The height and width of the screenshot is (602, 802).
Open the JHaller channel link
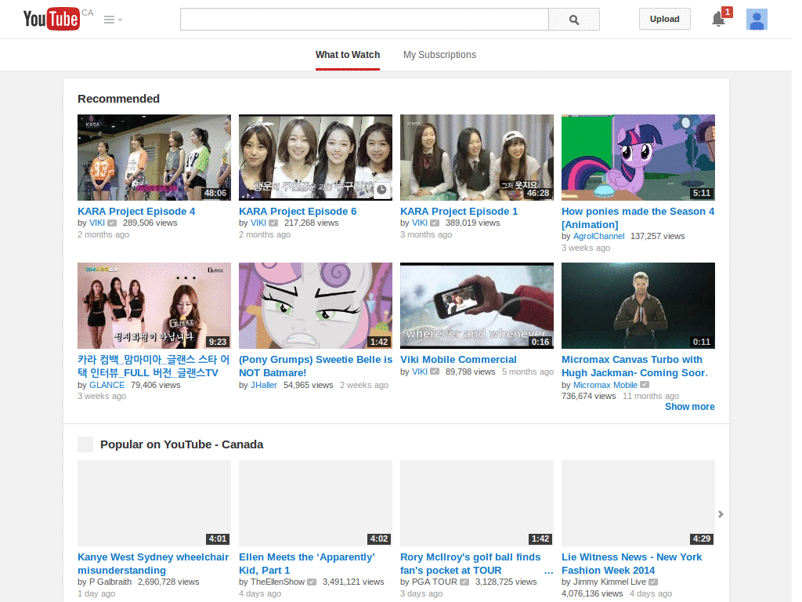pyautogui.click(x=263, y=385)
